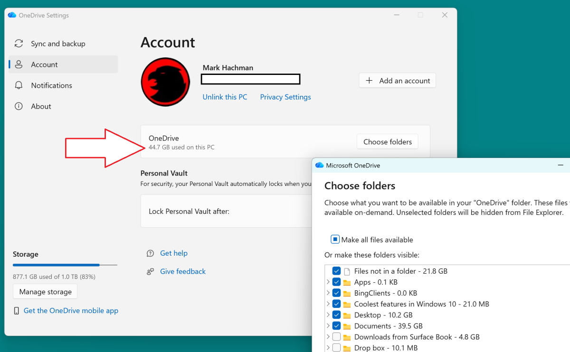Click the Downloads from Surface Book folder icon
This screenshot has height=352, width=570.
[347, 337]
